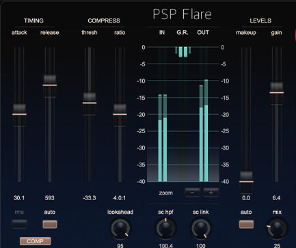Click the ratio value 4.0:1
Image resolution: width=296 pixels, height=248 pixels.
coord(120,198)
